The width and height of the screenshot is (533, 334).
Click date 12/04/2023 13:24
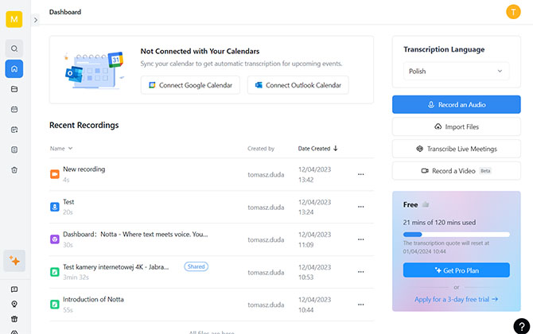click(314, 207)
